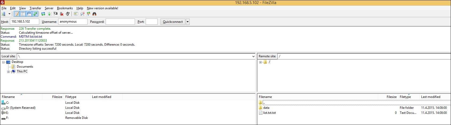Reconnect to the last server
The width and height of the screenshot is (451, 125).
click(68, 14)
